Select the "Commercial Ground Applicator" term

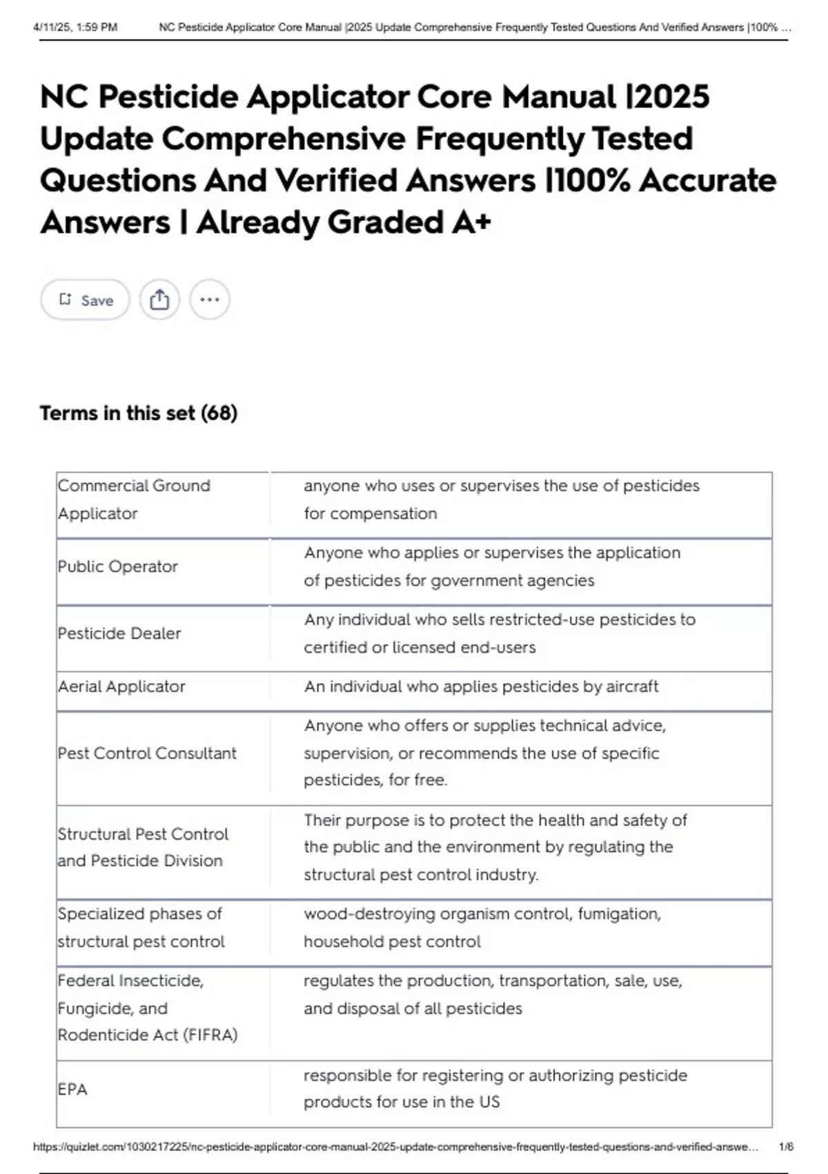134,499
